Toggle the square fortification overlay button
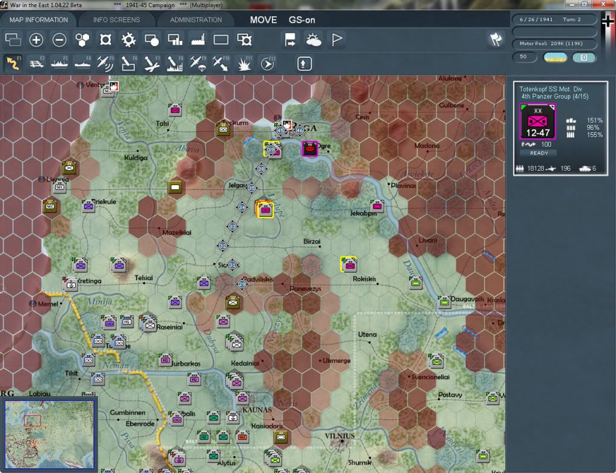This screenshot has width=616, height=473. pos(105,40)
